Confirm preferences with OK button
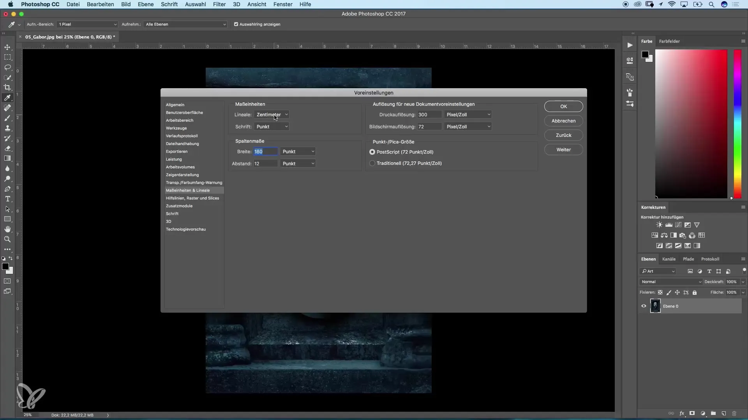This screenshot has height=420, width=748. [x=564, y=106]
